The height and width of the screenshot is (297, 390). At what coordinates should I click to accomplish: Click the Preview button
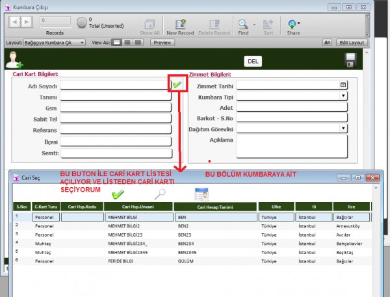(x=162, y=42)
